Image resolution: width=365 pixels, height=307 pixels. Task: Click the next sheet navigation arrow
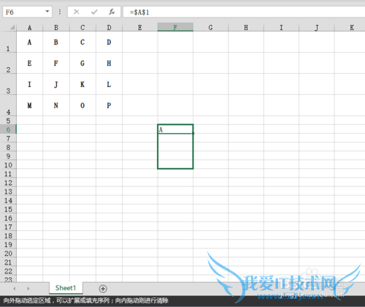pyautogui.click(x=28, y=289)
